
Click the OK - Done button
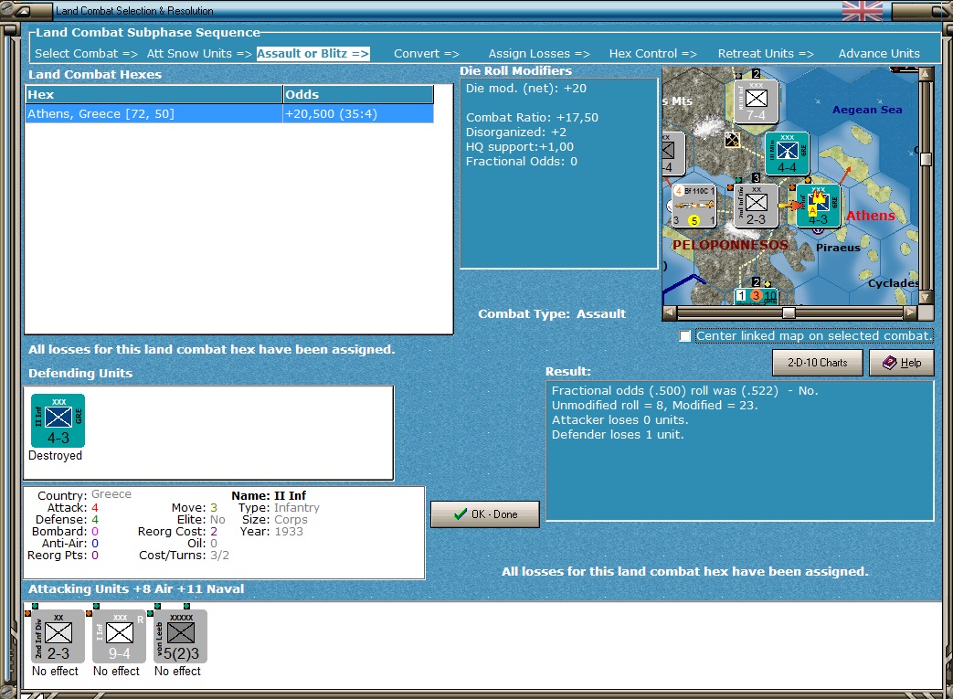point(485,514)
